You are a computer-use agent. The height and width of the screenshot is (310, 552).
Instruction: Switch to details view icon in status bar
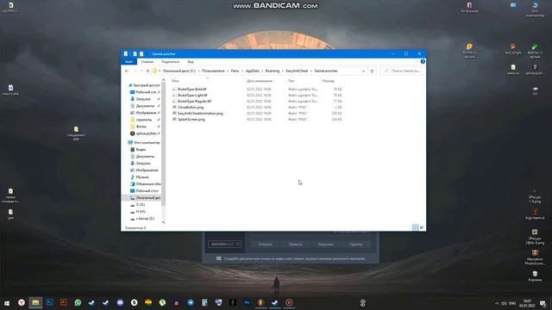416,227
